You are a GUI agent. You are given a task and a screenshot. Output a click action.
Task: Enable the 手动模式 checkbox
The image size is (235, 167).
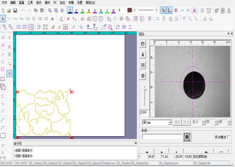click(229, 137)
